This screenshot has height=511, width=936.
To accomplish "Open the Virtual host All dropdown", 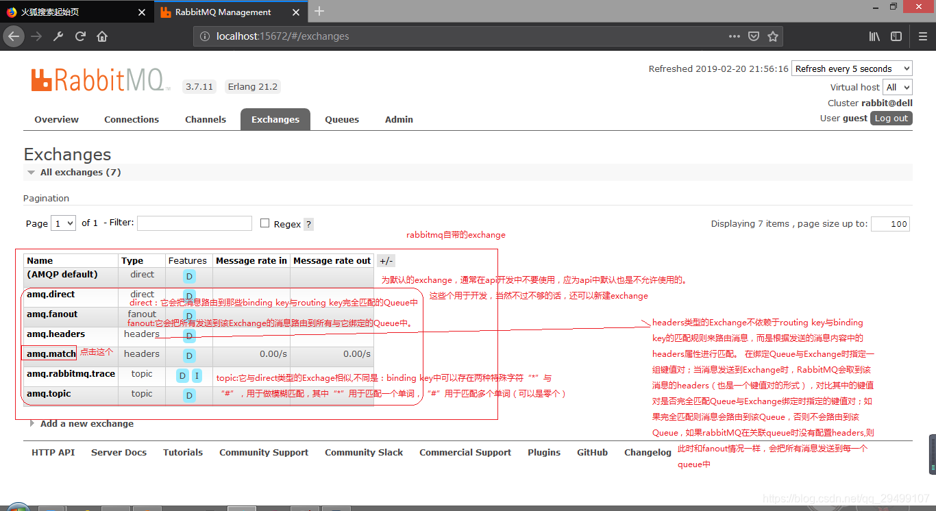I will [x=898, y=87].
